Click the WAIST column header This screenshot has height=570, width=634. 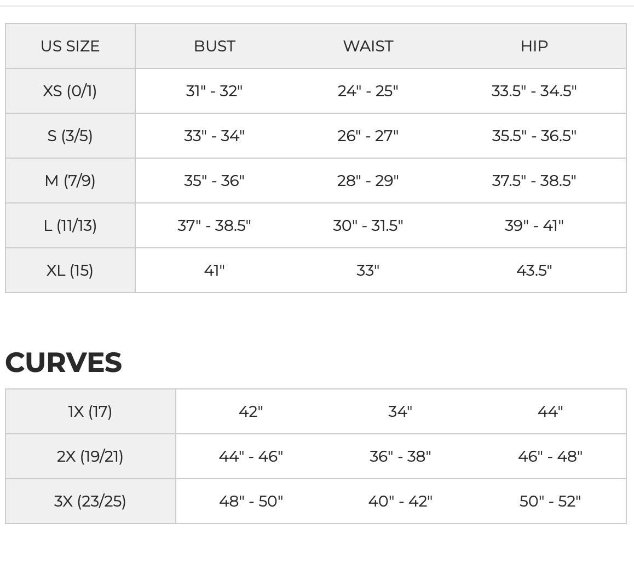click(x=368, y=46)
